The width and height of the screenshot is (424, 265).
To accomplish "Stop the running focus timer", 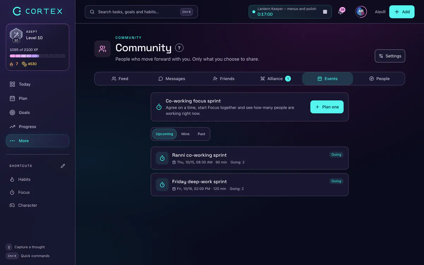I will 325,12.
